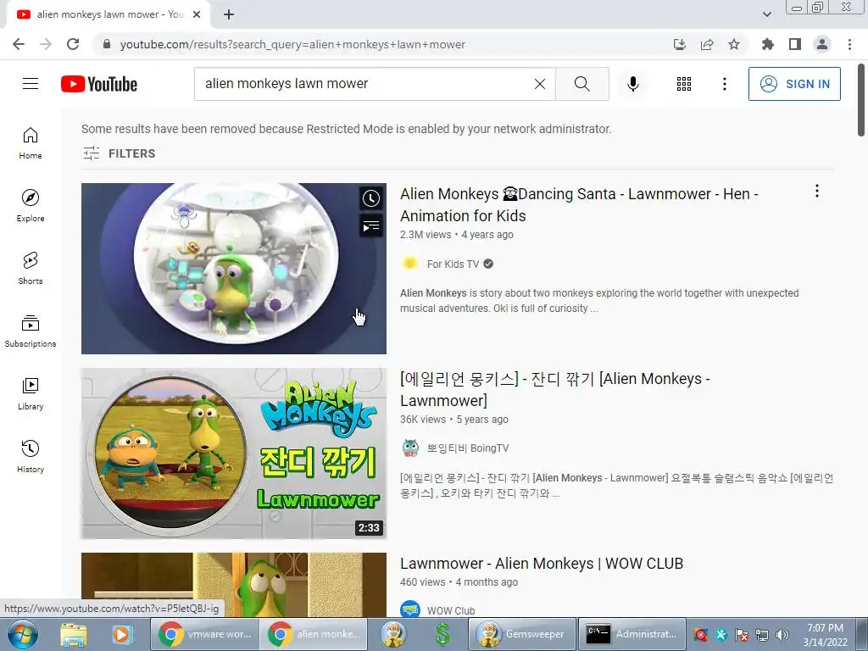
Task: Open Lawnmower - Alien Monkeys WOW CLUB title
Action: coord(542,564)
